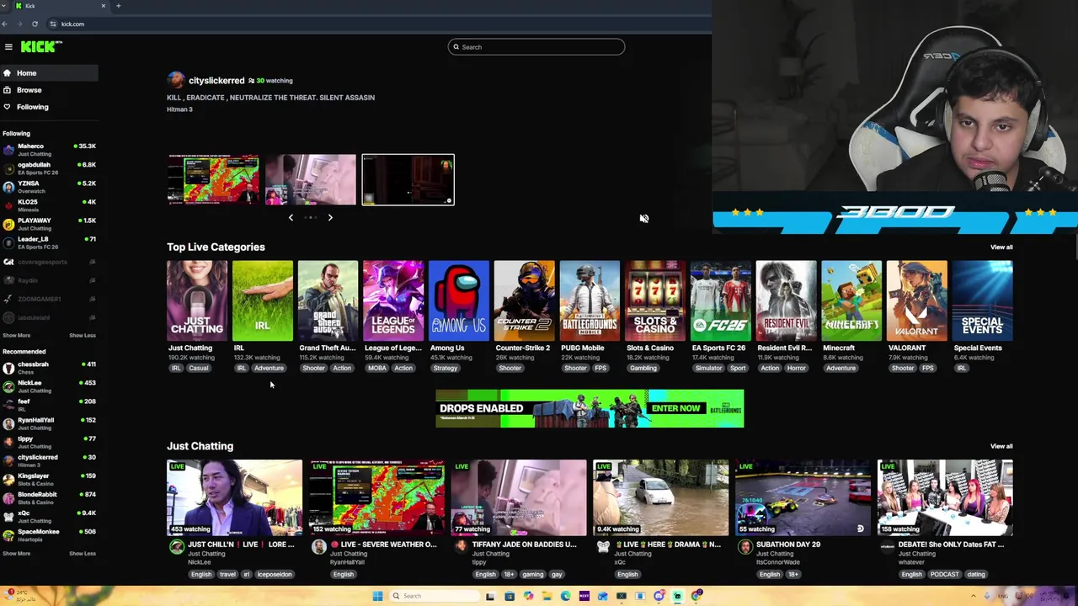Open Among Us category cover

[x=459, y=300]
